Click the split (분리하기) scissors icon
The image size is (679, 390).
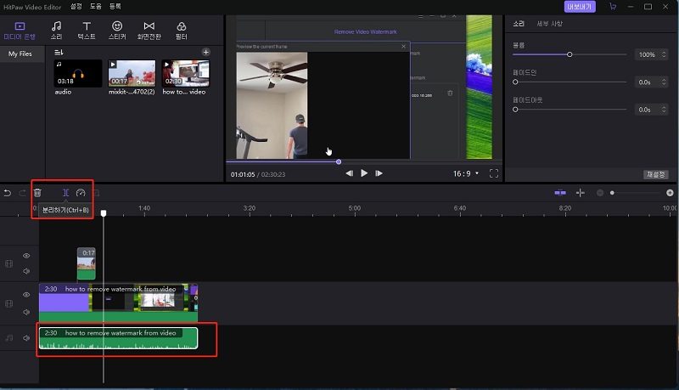click(65, 193)
